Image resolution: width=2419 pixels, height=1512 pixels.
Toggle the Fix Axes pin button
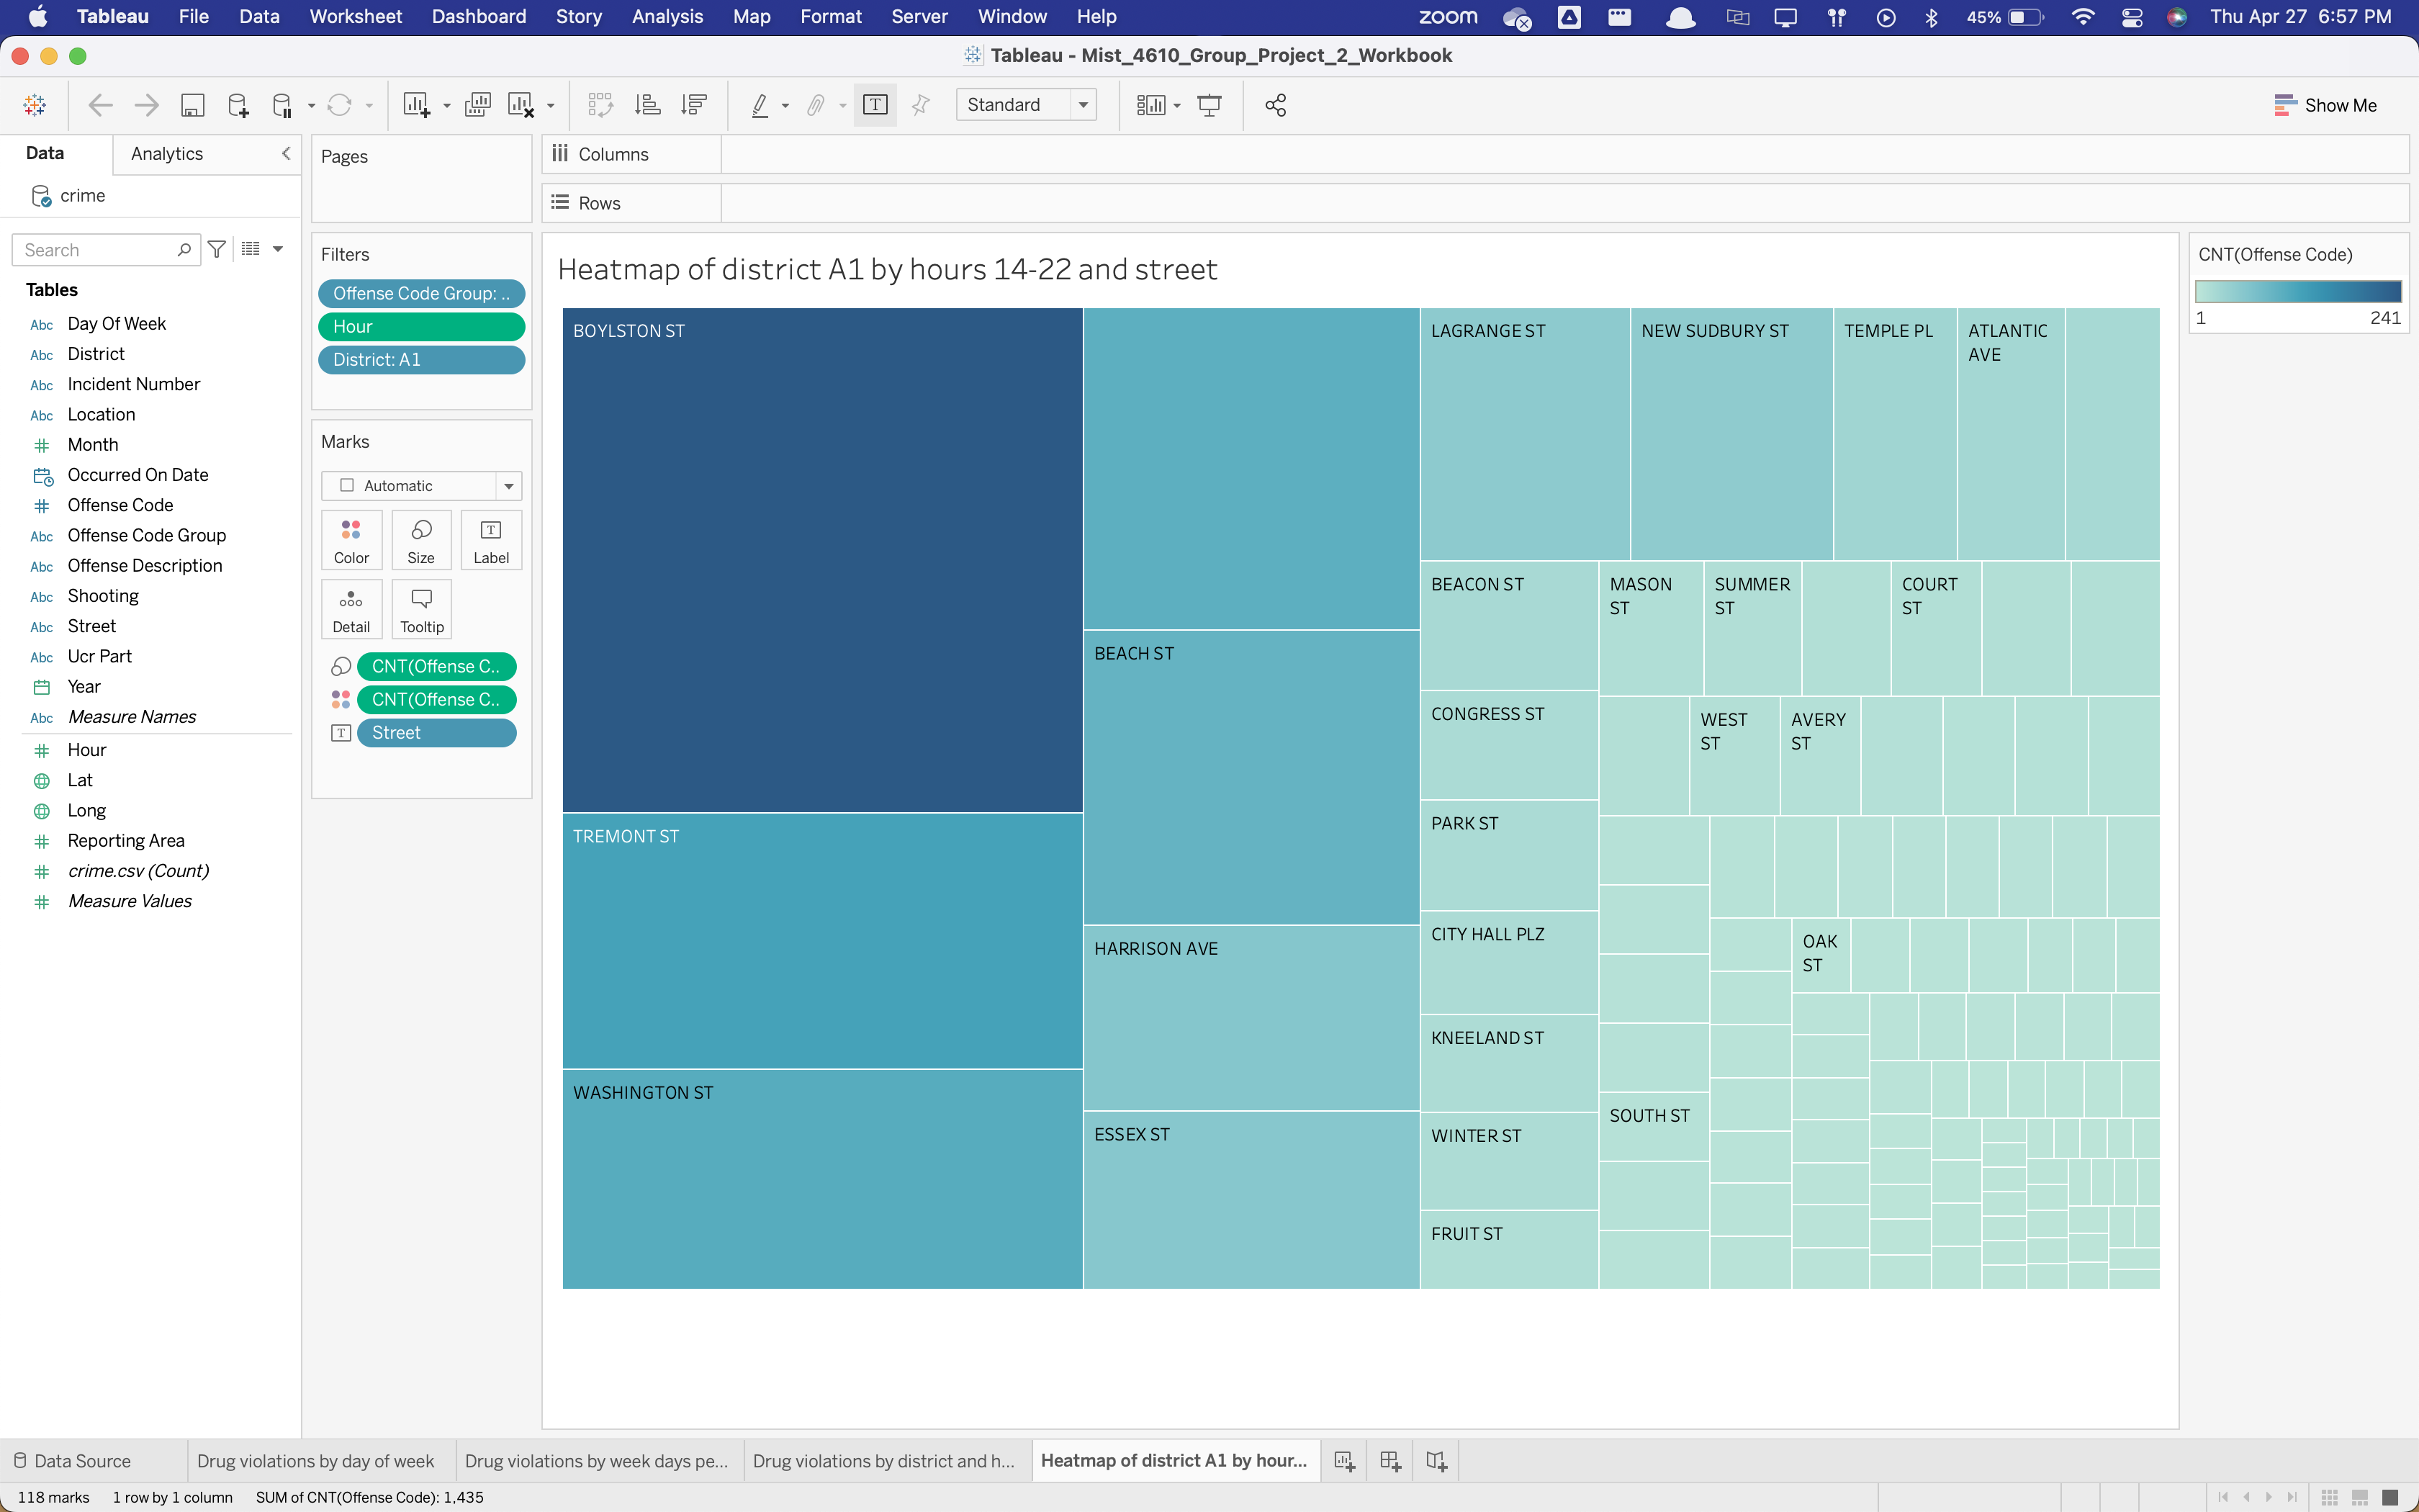coord(921,105)
